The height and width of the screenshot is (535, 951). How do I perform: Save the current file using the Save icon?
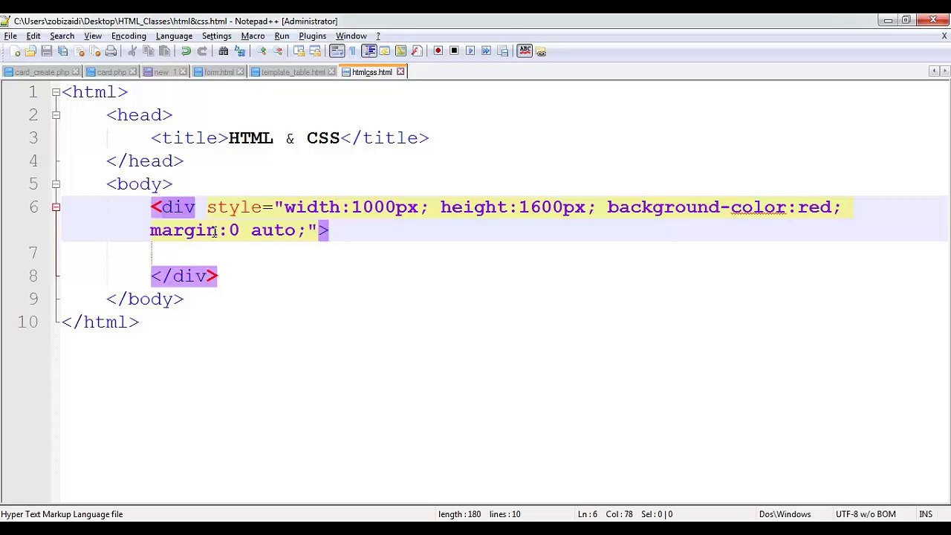pos(47,51)
